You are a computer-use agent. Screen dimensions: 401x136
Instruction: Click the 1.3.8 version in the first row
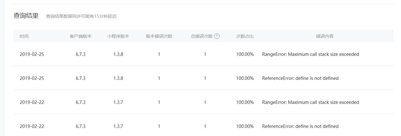point(118,54)
